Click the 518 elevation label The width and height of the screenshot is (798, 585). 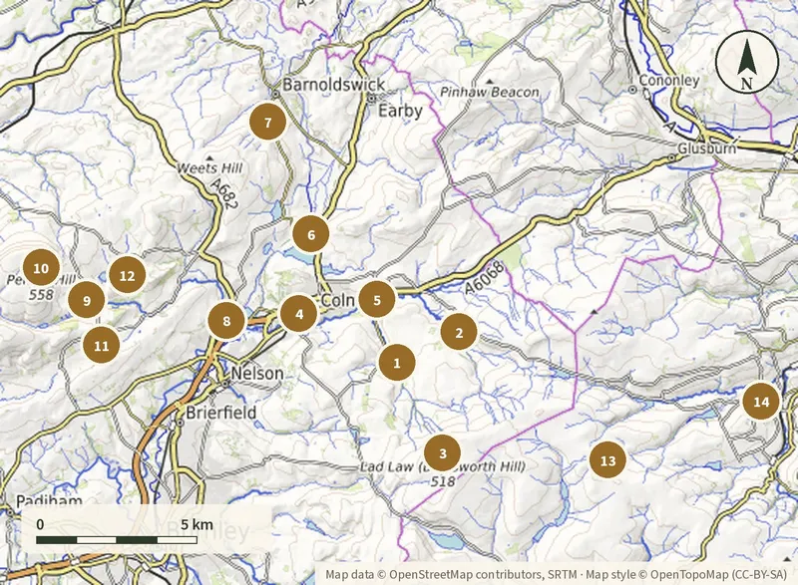pos(442,480)
